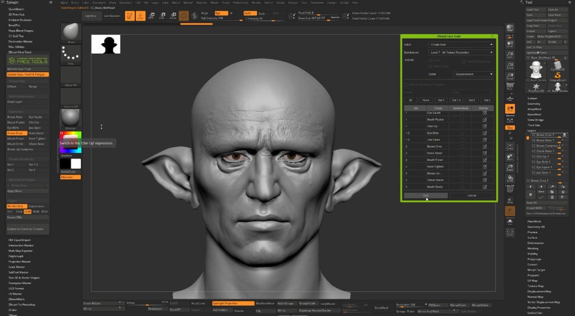Select the Rotate transform icon

[173, 16]
